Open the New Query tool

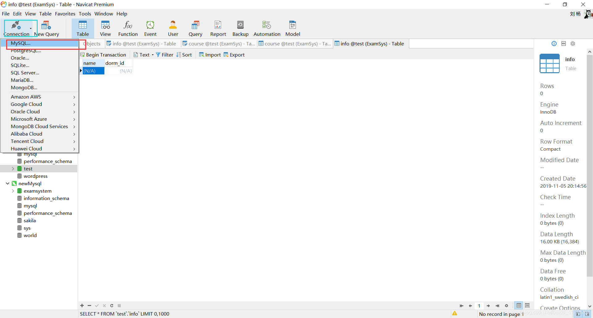coord(47,28)
